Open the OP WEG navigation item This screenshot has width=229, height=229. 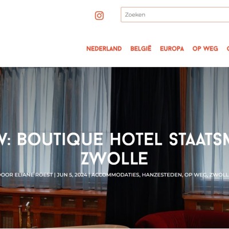(205, 49)
